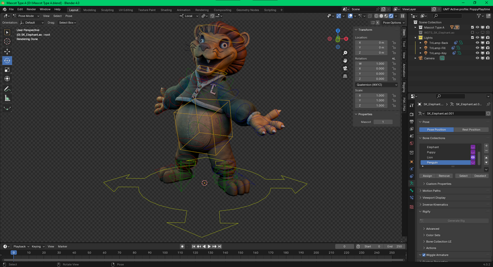Screen dimensions: 493x267
Task: Collapse the Lights collection
Action: (415, 38)
